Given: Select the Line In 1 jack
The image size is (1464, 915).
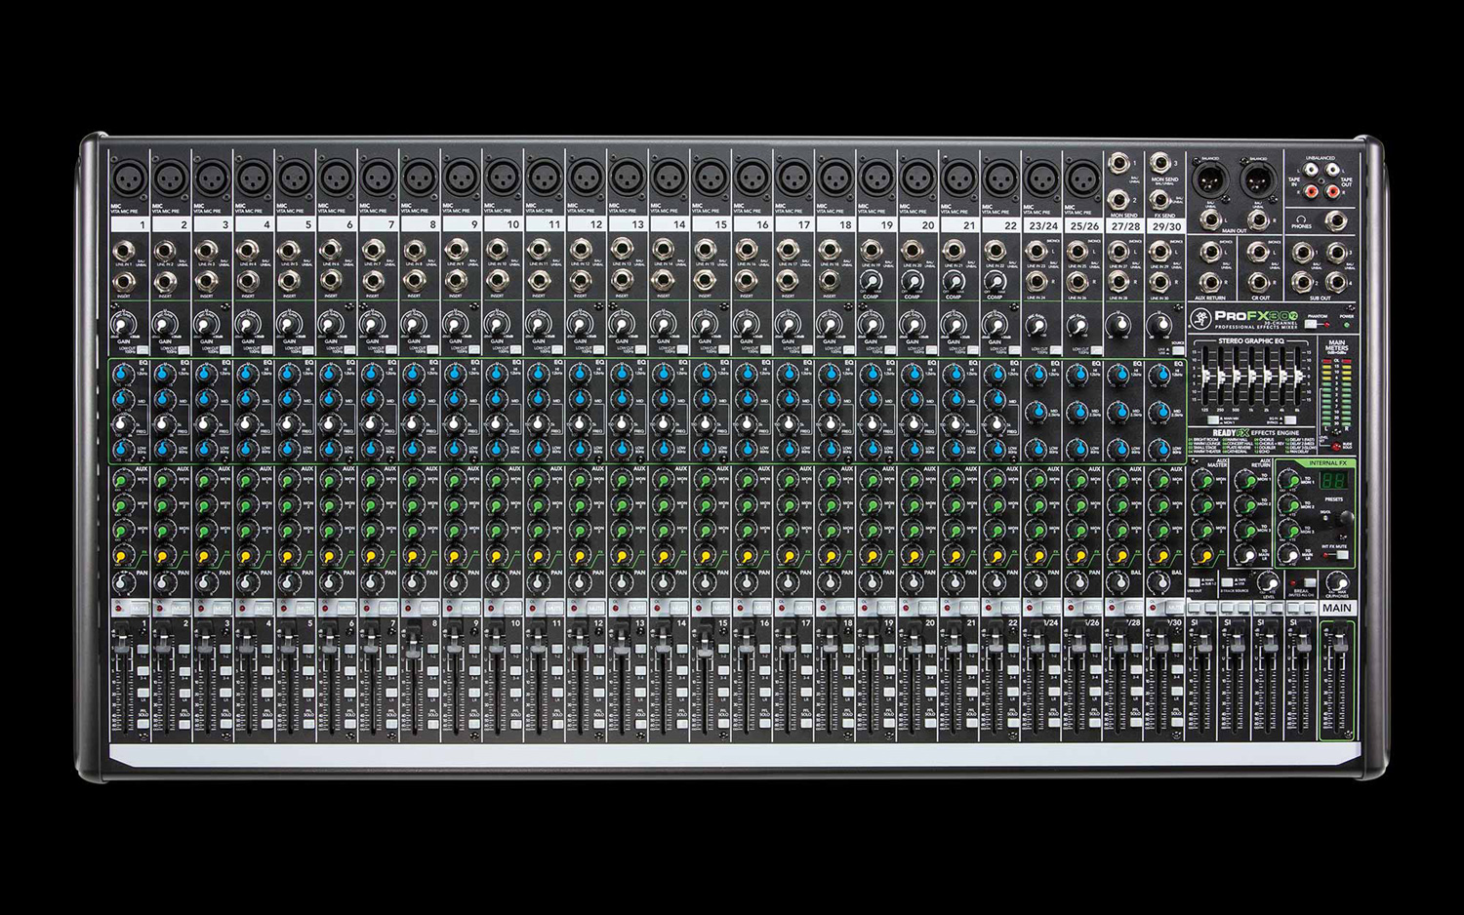Looking at the screenshot, I should tap(124, 253).
